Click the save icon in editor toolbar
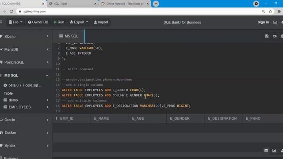The height and width of the screenshot is (159, 283). tap(267, 36)
